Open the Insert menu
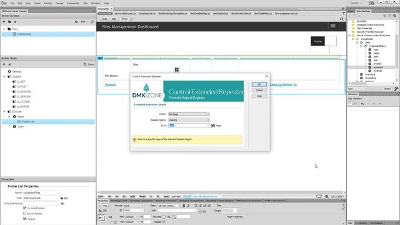Image resolution: width=400 pixels, height=225 pixels. pyautogui.click(x=37, y=3)
